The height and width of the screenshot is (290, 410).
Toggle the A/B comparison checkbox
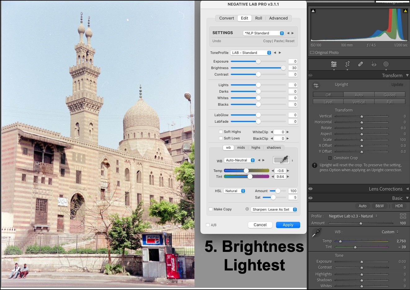point(208,225)
